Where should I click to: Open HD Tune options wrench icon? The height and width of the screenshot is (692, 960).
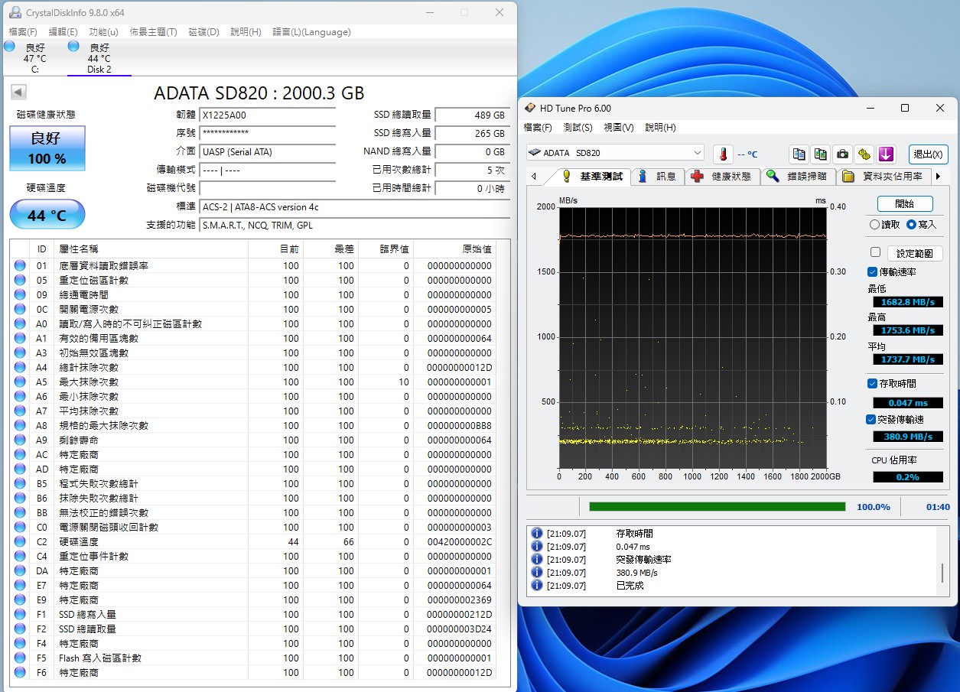[x=864, y=154]
